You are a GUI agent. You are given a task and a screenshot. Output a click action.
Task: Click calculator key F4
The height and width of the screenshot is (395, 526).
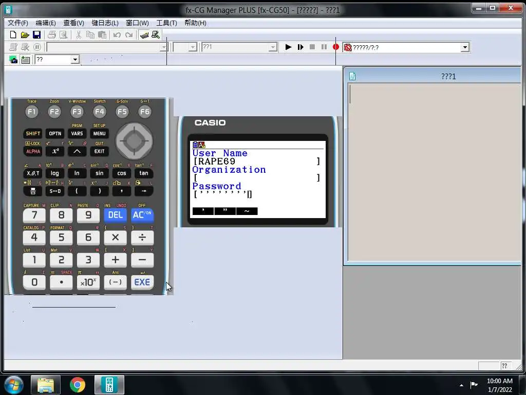click(x=100, y=112)
